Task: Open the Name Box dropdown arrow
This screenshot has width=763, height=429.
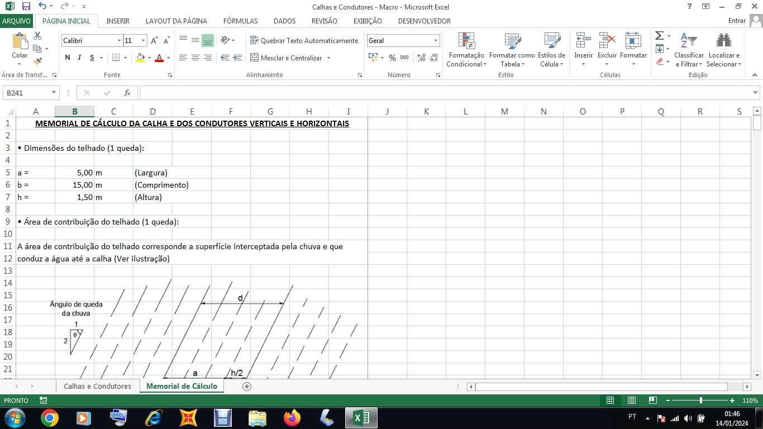Action: click(x=54, y=93)
